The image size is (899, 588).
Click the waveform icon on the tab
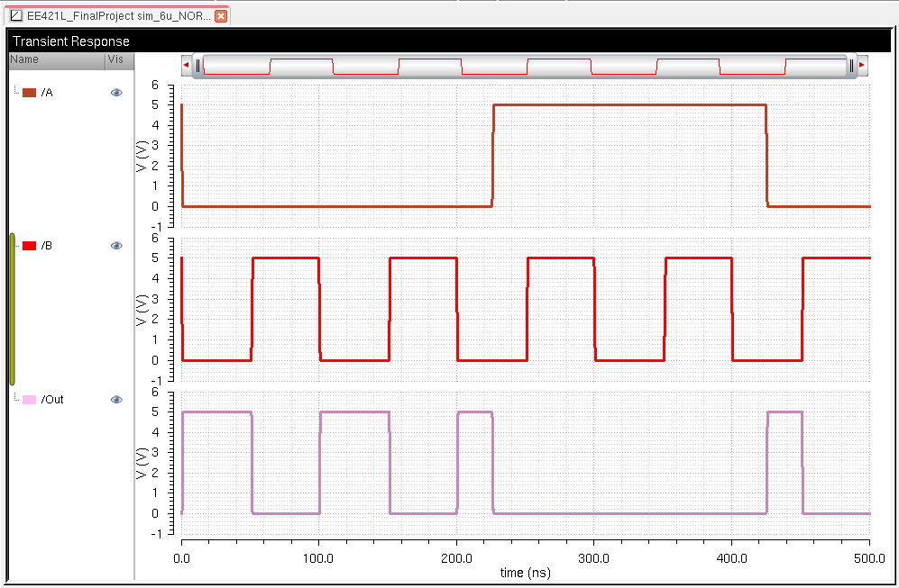(x=14, y=16)
